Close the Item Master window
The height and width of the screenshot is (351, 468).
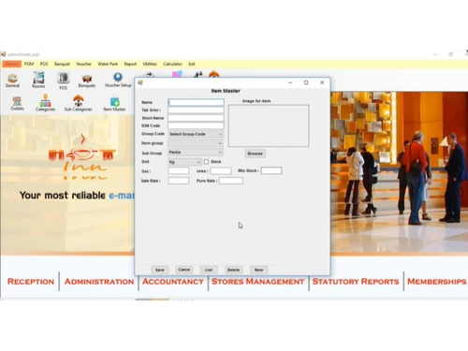pyautogui.click(x=322, y=82)
